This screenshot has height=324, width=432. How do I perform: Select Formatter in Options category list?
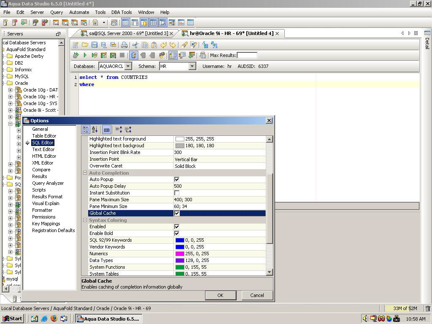42,210
